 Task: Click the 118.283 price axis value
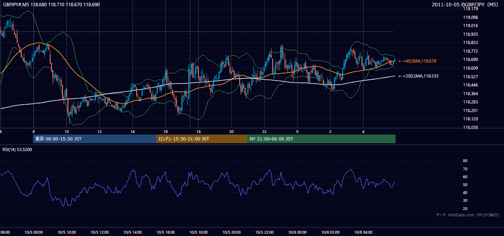tap(470, 102)
